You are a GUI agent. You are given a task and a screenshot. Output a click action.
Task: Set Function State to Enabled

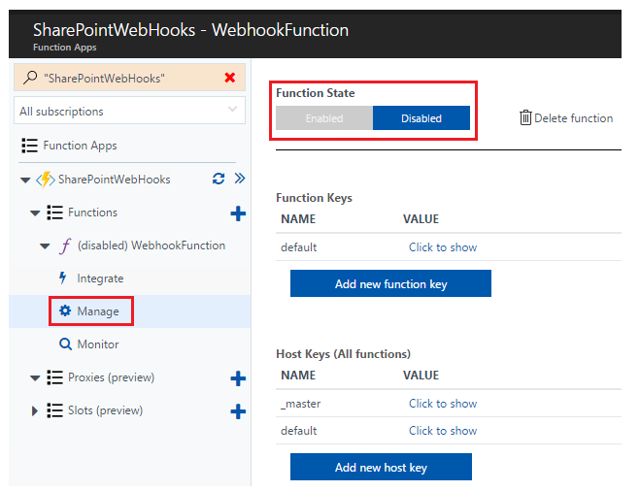324,118
